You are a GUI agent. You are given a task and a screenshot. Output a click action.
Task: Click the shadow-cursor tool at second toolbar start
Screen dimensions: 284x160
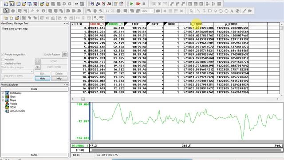click(x=6, y=11)
